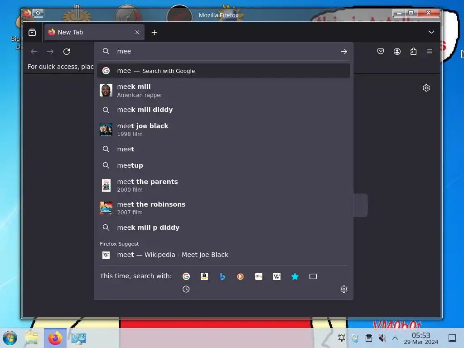Screen dimensions: 464x348
Task: Open the Extensions puzzle icon
Action: (413, 52)
